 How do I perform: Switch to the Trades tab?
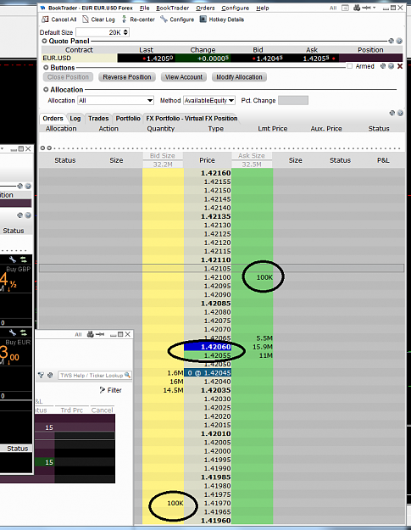point(98,119)
